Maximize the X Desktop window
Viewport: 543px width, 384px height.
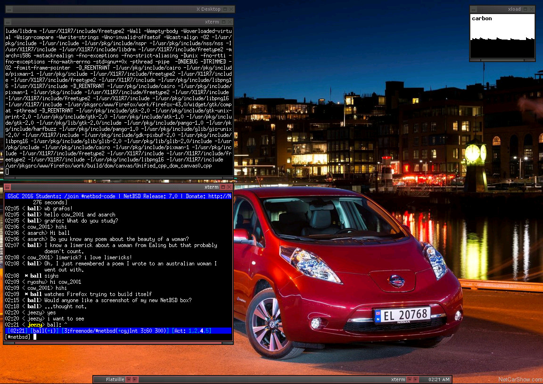pos(225,9)
